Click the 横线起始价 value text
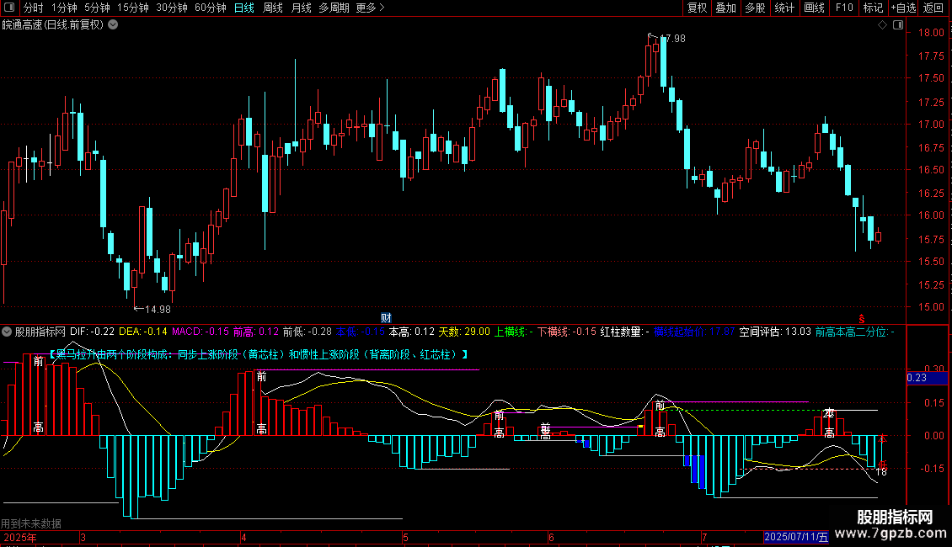 pyautogui.click(x=694, y=332)
